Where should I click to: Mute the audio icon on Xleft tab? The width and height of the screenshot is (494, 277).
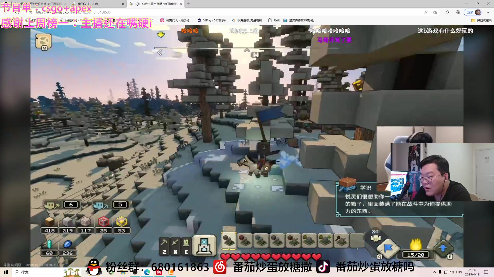[137, 4]
